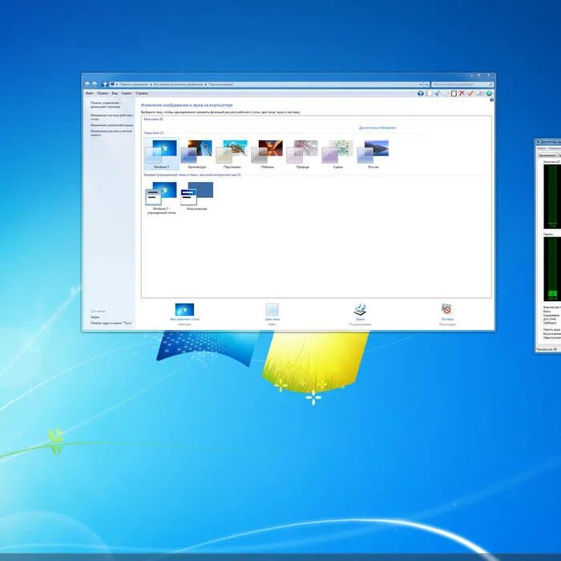Switch to Приложения tab in Task Manager
Image resolution: width=561 pixels, height=561 pixels.
tap(547, 155)
